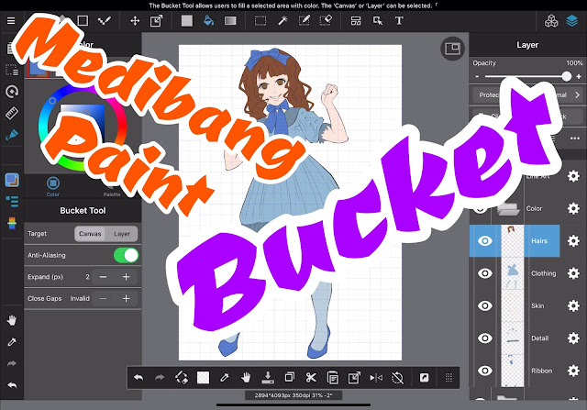The width and height of the screenshot is (587, 410).
Task: Increase Expand (px) value
Action: click(127, 277)
